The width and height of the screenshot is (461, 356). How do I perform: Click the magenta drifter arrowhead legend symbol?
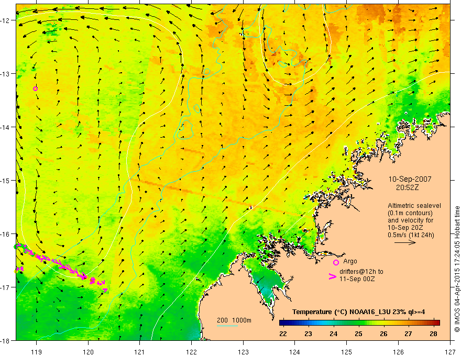(332, 276)
